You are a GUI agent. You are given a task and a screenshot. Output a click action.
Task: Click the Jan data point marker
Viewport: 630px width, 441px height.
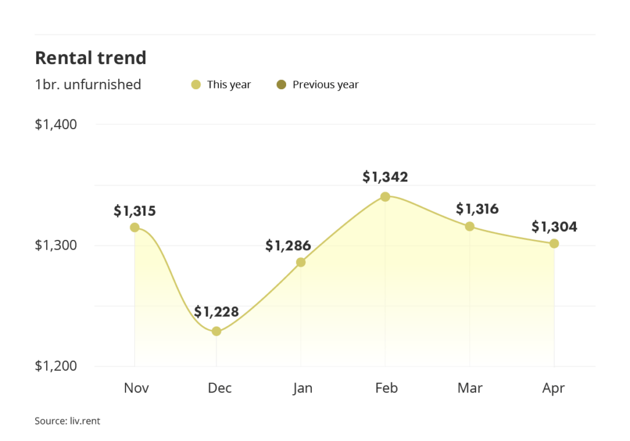301,263
